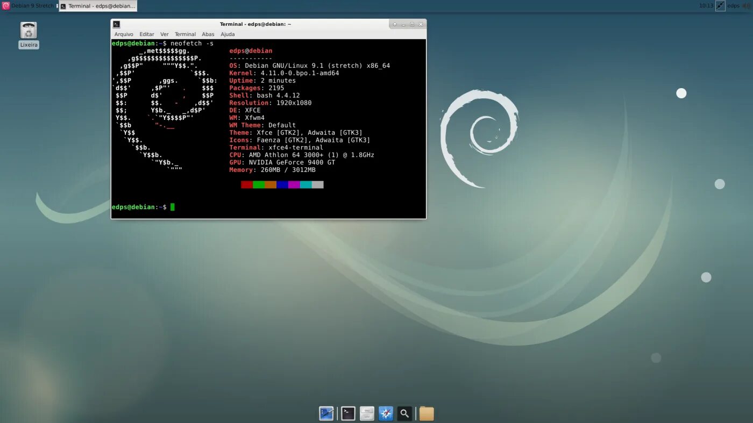Open the file manager drawer icon in dock

coord(367,413)
